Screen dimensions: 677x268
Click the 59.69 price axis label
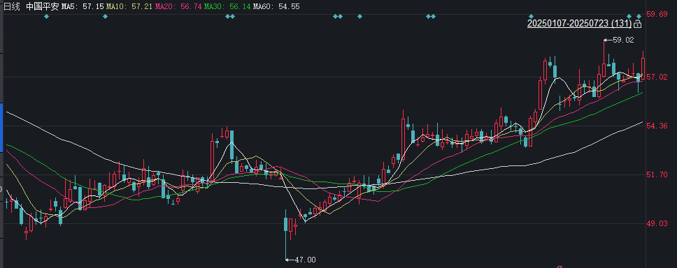pyautogui.click(x=657, y=14)
